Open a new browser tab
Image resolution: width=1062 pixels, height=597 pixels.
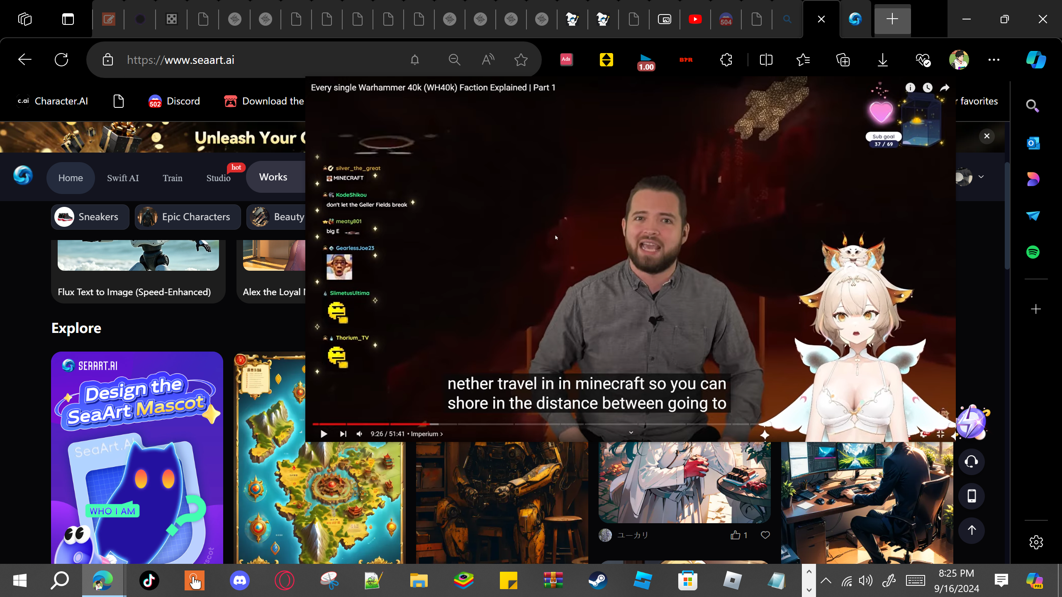click(892, 19)
